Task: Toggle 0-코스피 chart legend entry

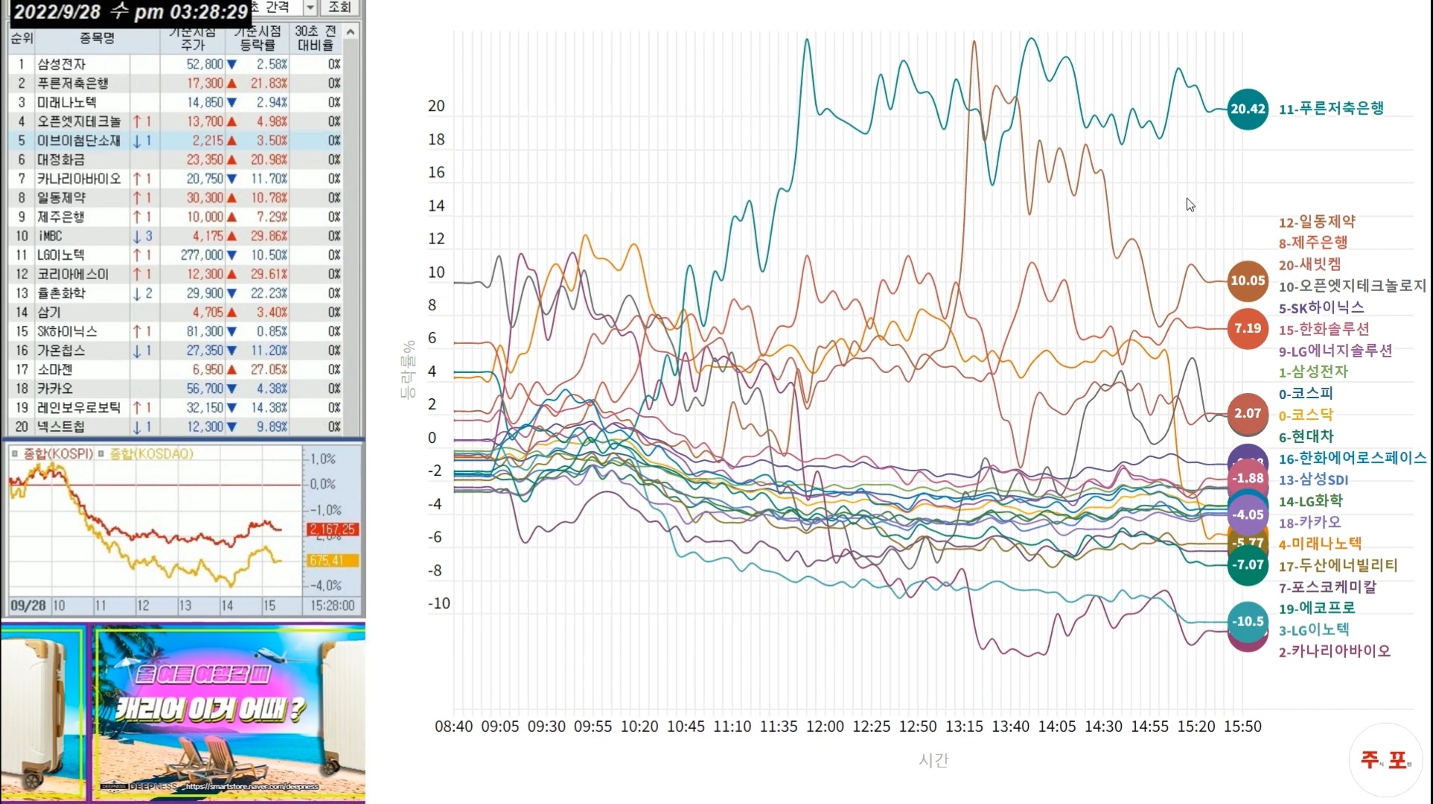Action: click(1306, 393)
